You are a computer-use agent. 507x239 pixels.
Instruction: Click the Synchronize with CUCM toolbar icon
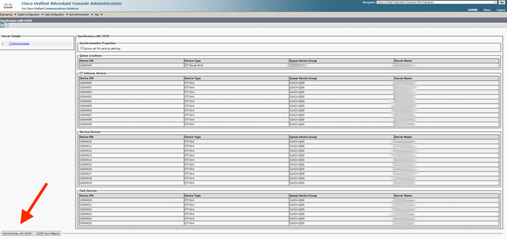point(2,25)
